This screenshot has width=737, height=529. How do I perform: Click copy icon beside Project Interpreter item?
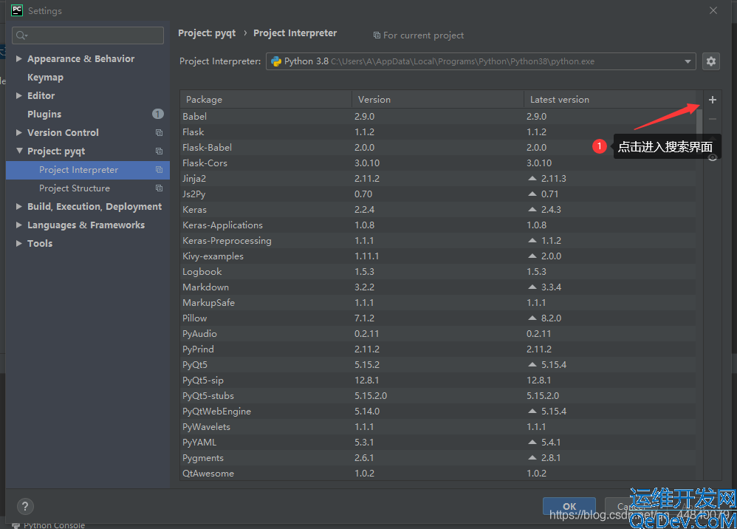(x=159, y=169)
